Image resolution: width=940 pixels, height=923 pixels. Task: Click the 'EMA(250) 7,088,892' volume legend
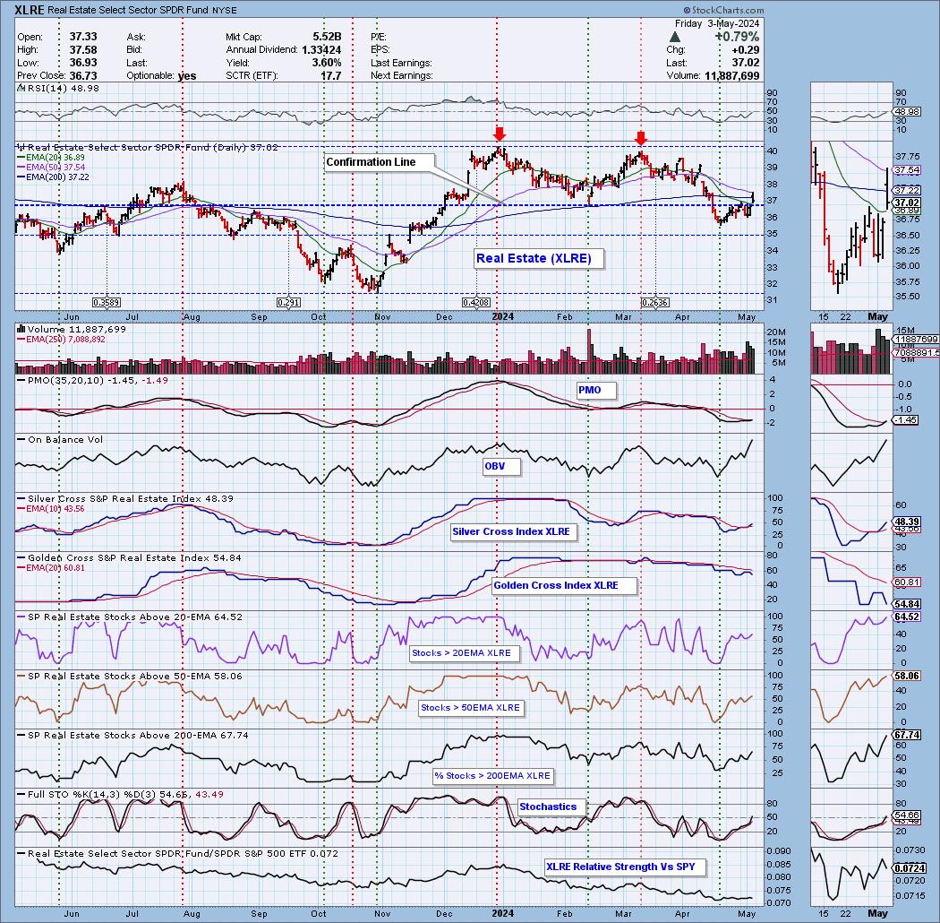tap(61, 339)
